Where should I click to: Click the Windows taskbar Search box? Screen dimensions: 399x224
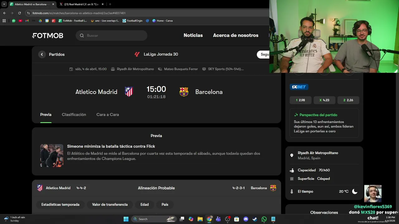(x=154, y=219)
